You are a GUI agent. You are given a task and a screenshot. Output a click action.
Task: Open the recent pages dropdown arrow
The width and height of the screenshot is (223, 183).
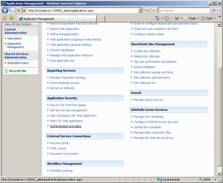[18, 11]
